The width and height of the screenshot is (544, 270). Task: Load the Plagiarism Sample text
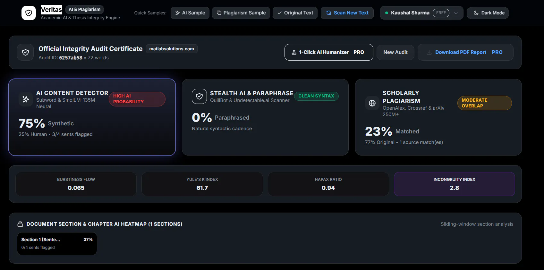click(241, 13)
